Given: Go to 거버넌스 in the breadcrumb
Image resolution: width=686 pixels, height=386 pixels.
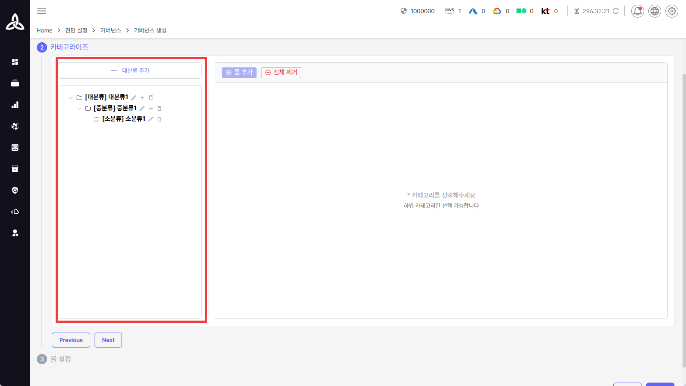Looking at the screenshot, I should [110, 30].
